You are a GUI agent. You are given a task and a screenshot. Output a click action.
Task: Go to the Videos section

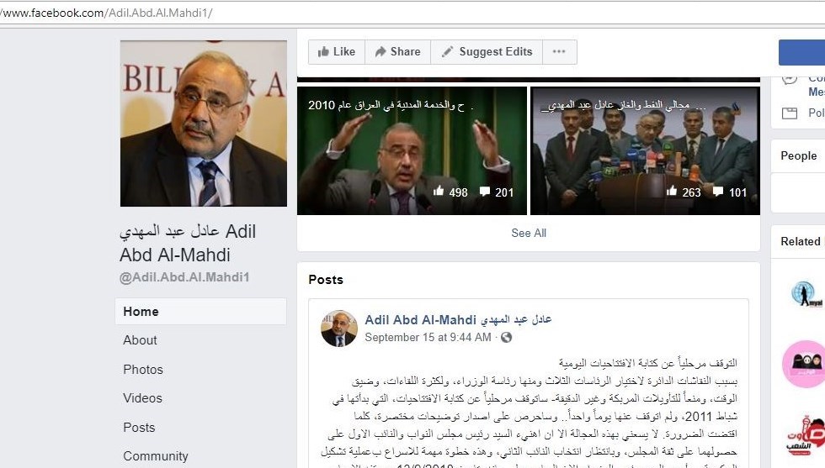click(x=142, y=398)
